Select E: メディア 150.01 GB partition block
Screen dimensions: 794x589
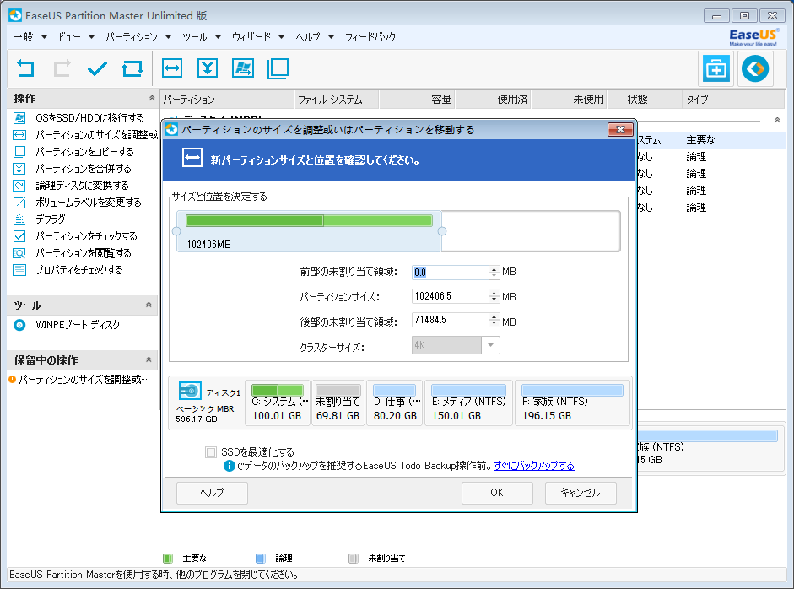pyautogui.click(x=468, y=403)
